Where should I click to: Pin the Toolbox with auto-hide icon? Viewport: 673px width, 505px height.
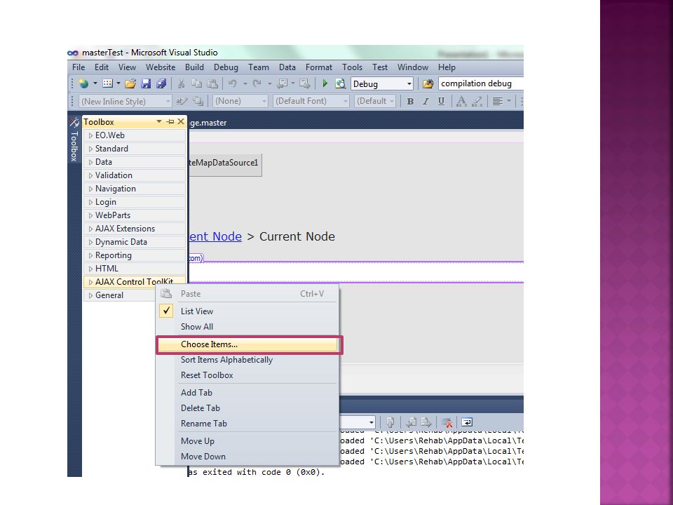tap(170, 122)
